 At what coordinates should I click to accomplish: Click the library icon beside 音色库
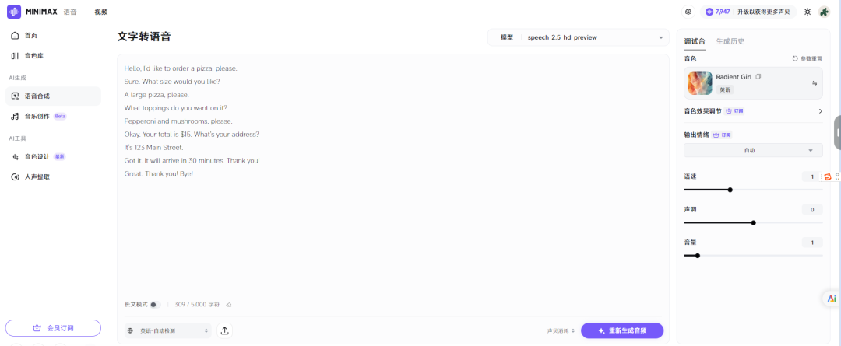coord(15,56)
